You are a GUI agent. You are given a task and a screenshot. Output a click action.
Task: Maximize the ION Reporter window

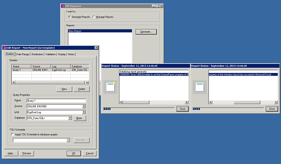(157, 6)
